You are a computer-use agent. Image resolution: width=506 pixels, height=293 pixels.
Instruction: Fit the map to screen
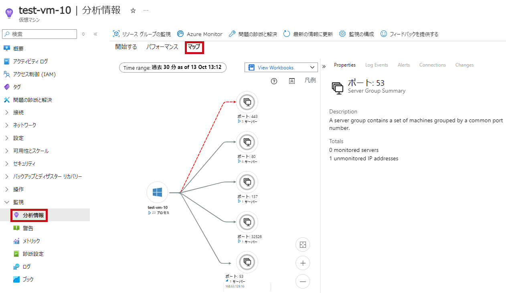303,245
